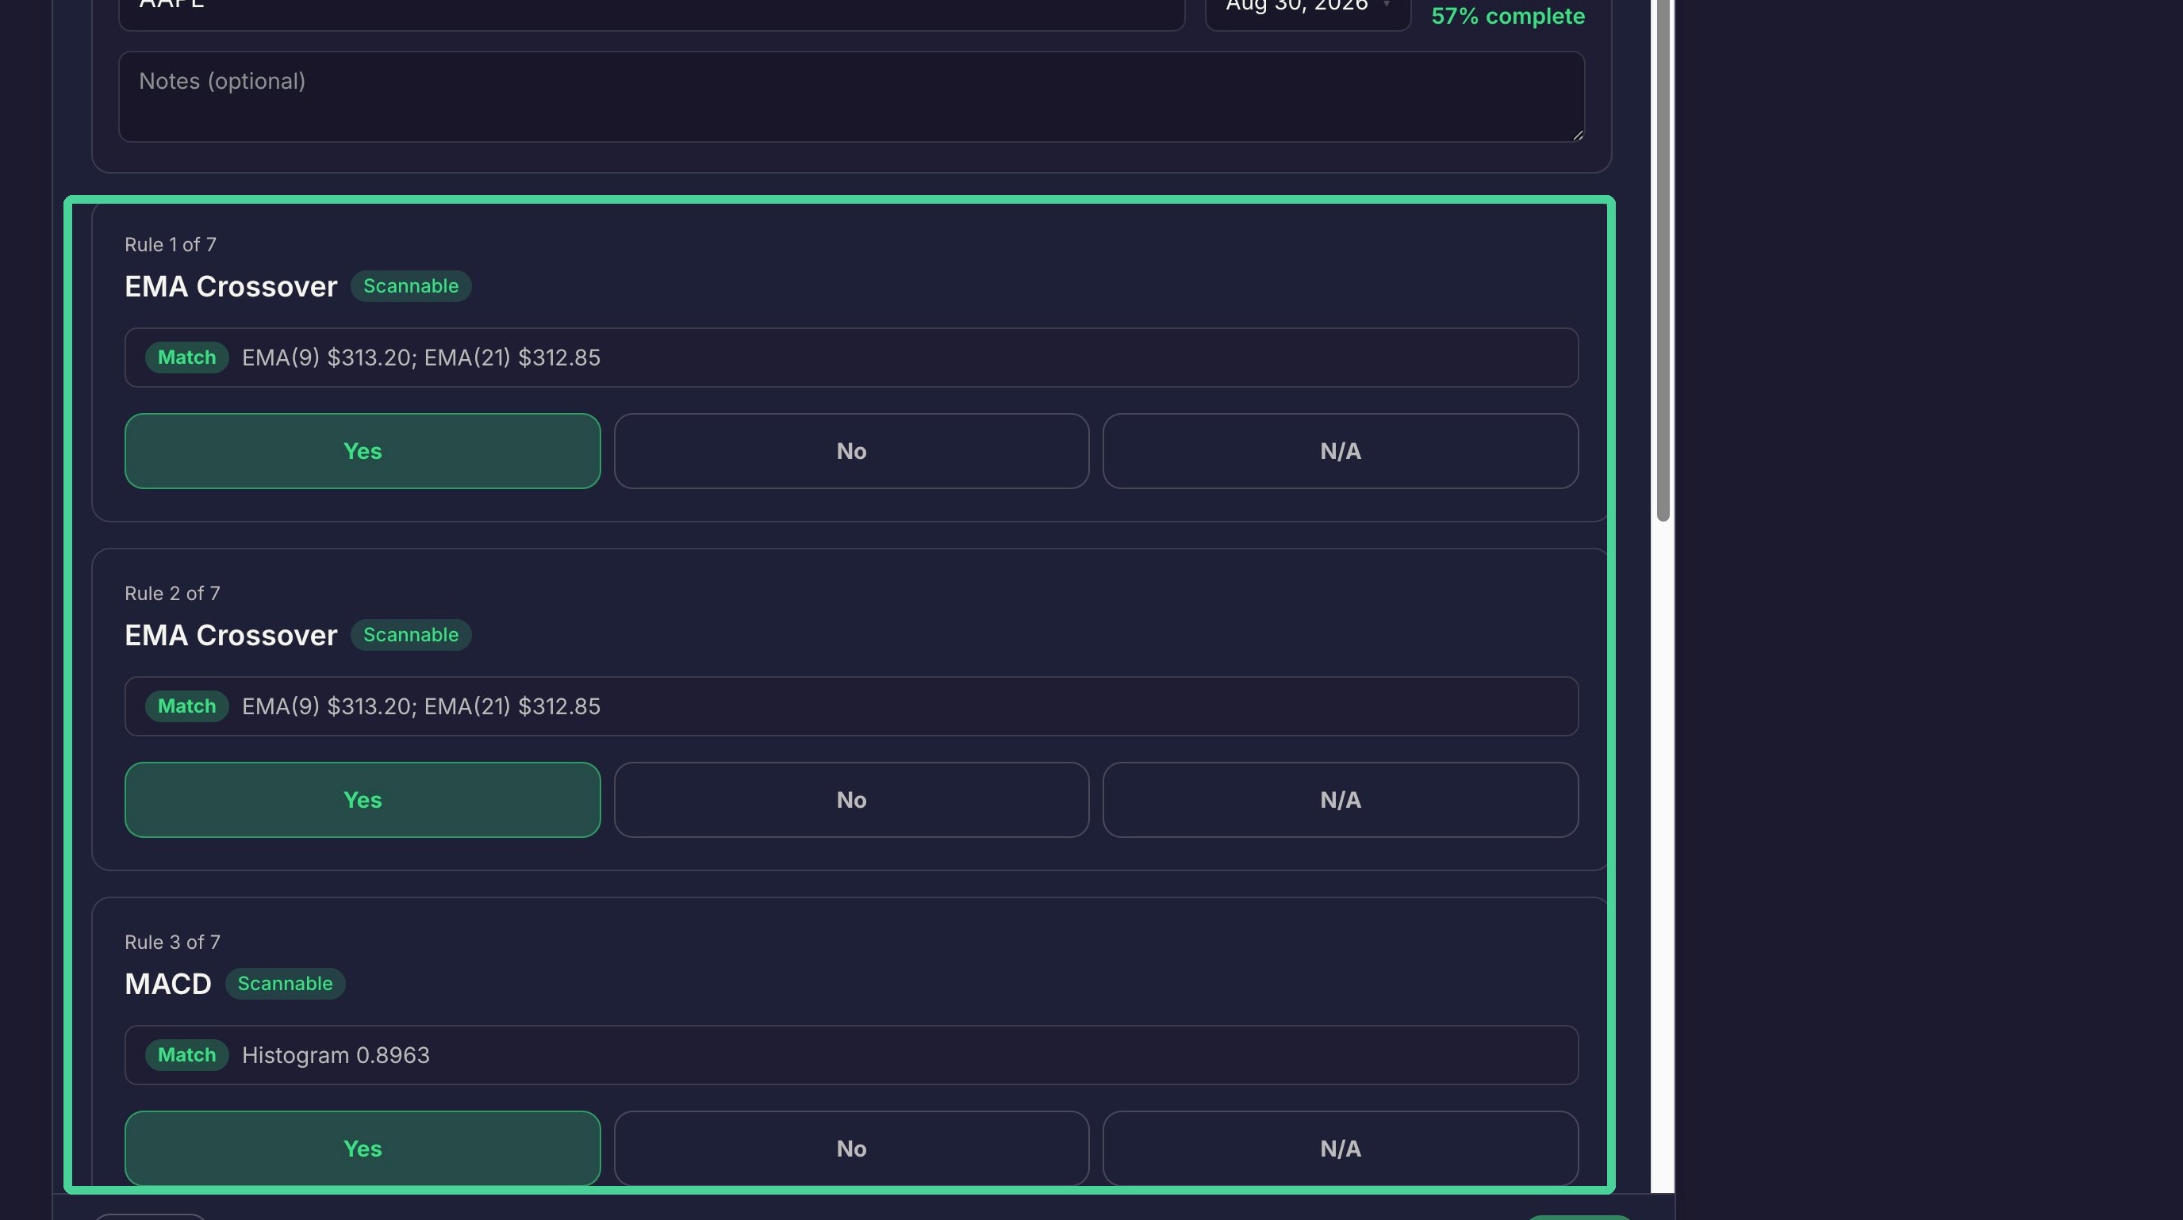Choose Yes for Rule 2 EMA Crossover
This screenshot has width=2183, height=1220.
(x=362, y=800)
